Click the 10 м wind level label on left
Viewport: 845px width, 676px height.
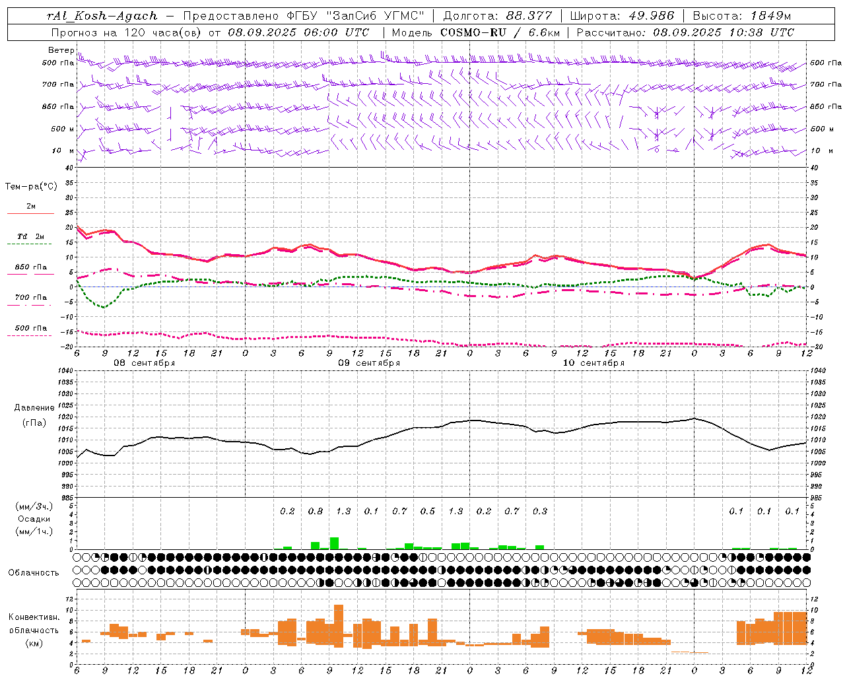(x=63, y=151)
